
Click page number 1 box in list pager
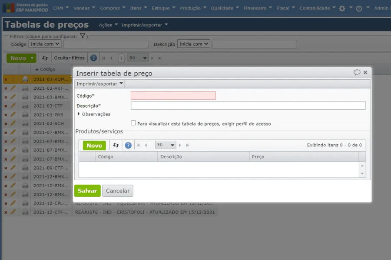coord(121,58)
